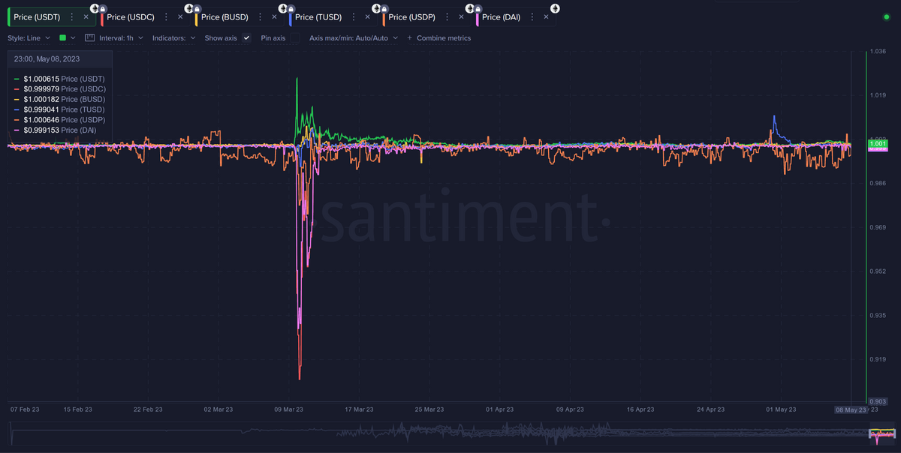Remove the Price (USDP) metric
Viewport: 901px width, 453px height.
pos(462,16)
